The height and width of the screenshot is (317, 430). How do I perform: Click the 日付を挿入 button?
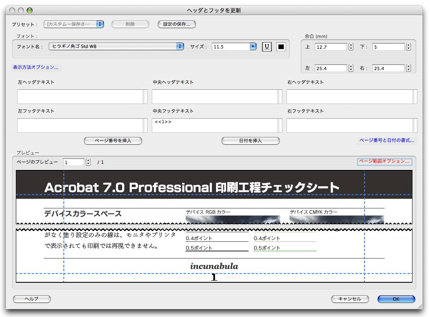click(x=251, y=141)
